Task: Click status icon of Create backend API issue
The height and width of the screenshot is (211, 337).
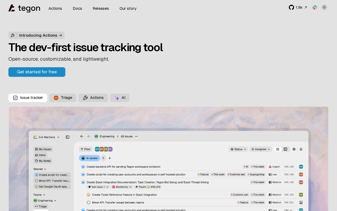Action: point(83,167)
